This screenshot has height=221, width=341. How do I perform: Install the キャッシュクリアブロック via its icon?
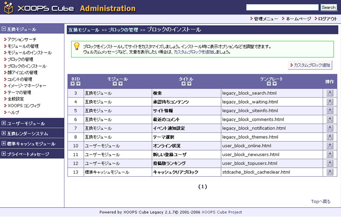[329, 172]
